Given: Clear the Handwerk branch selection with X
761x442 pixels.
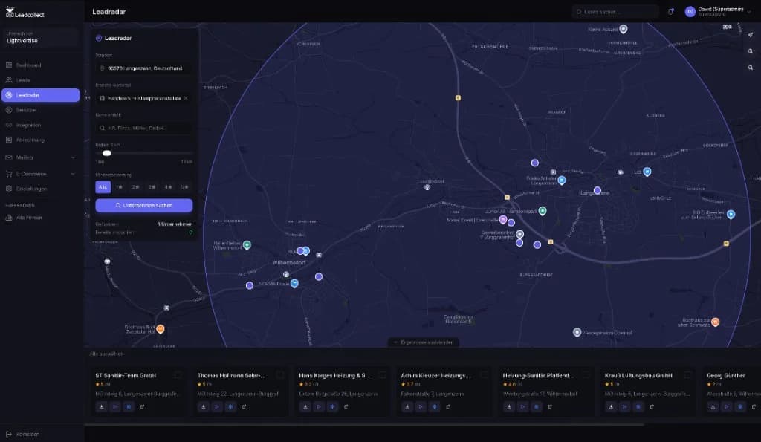Looking at the screenshot, I should point(186,98).
